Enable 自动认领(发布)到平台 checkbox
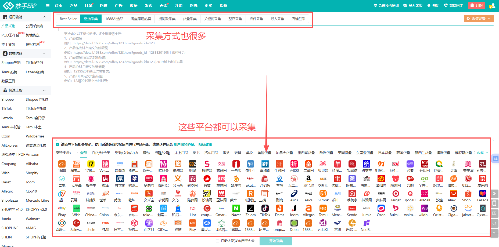Image resolution: width=499 pixels, height=247 pixels. click(x=217, y=241)
